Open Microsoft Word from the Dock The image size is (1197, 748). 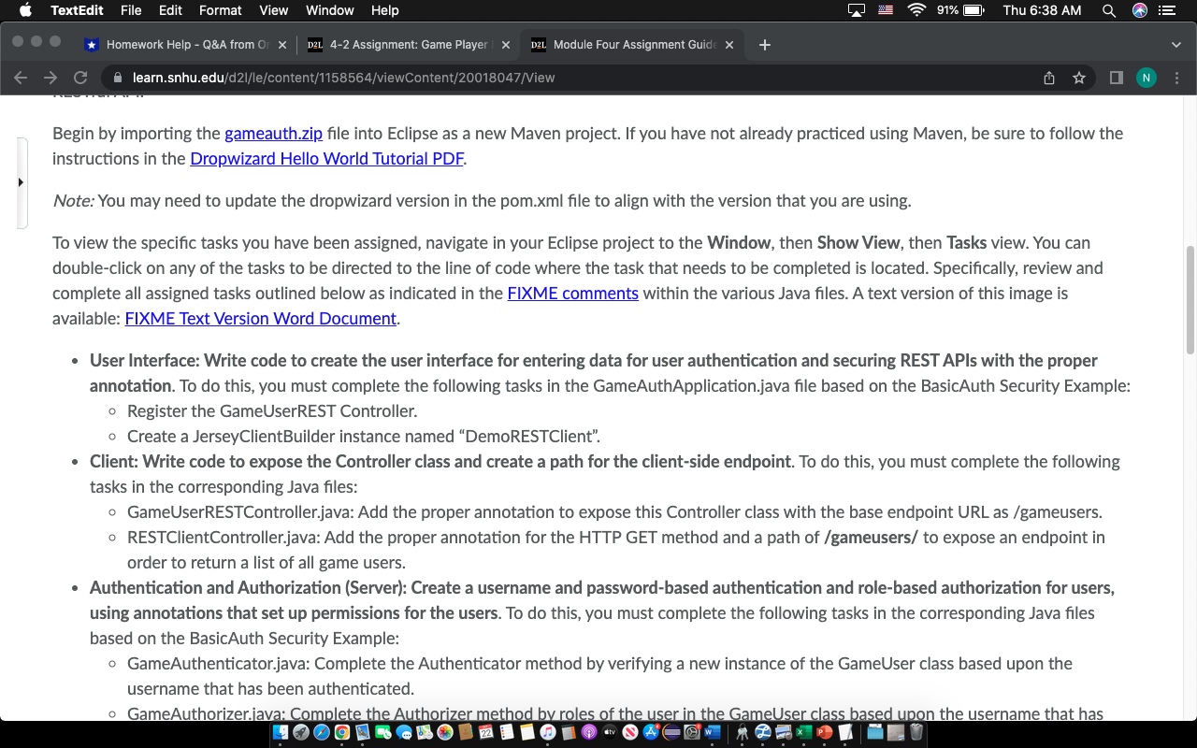click(712, 733)
